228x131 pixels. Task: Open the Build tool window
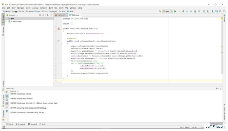(42, 124)
